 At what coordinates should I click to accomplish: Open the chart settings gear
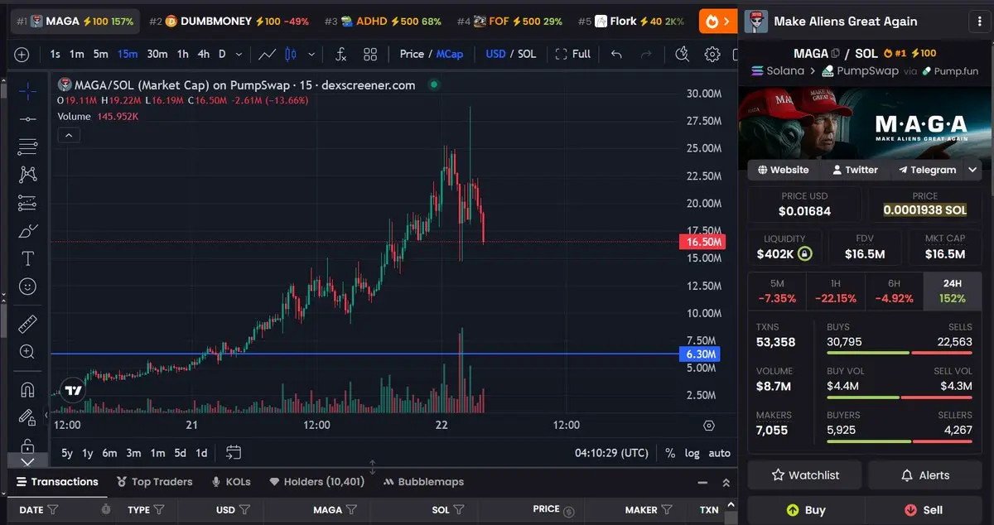(x=712, y=54)
